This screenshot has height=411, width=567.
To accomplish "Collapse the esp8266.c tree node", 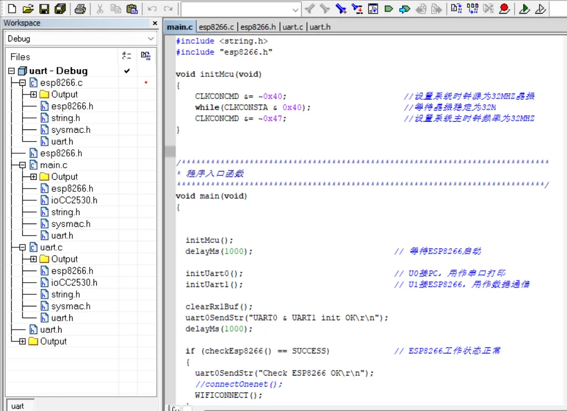I will [x=22, y=83].
